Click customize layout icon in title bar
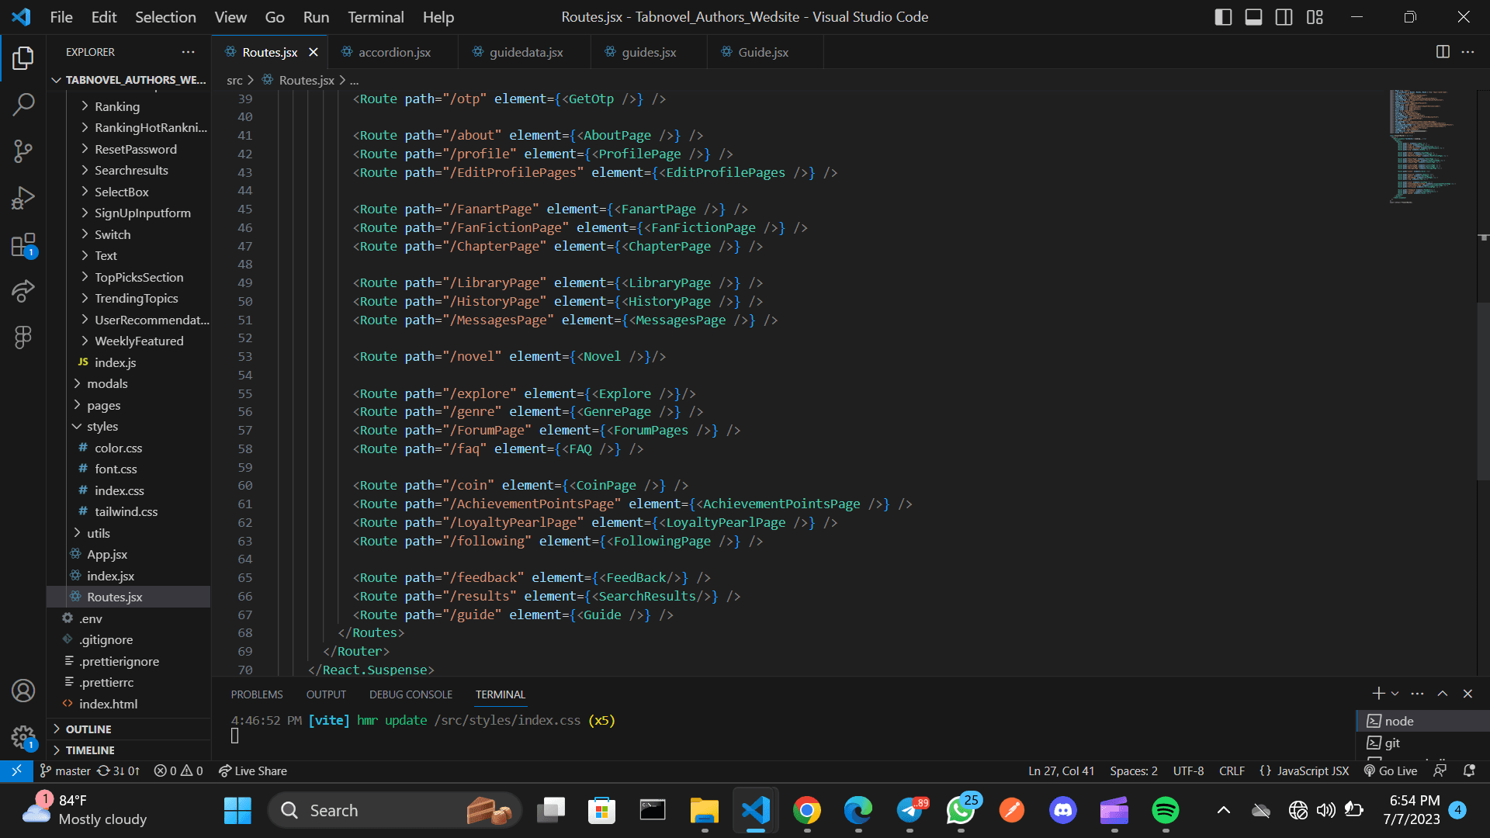This screenshot has height=838, width=1490. coord(1315,17)
